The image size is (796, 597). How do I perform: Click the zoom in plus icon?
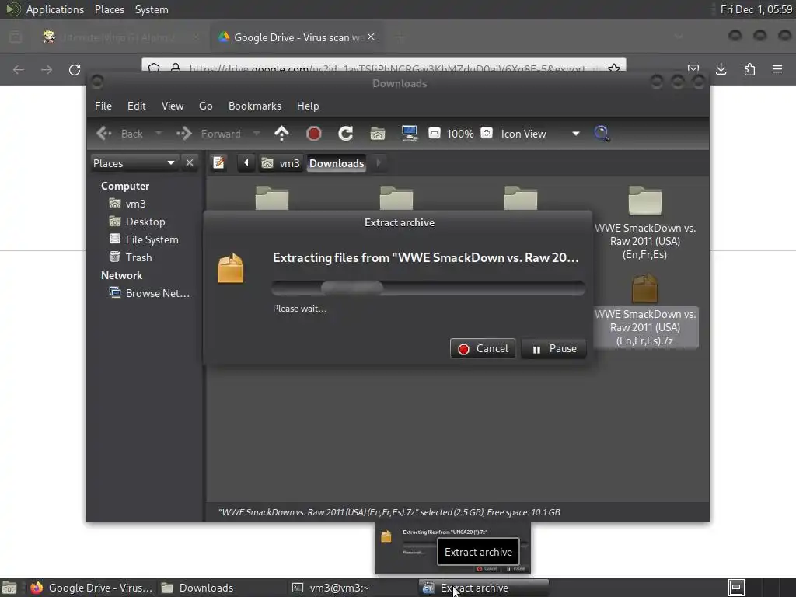487,133
